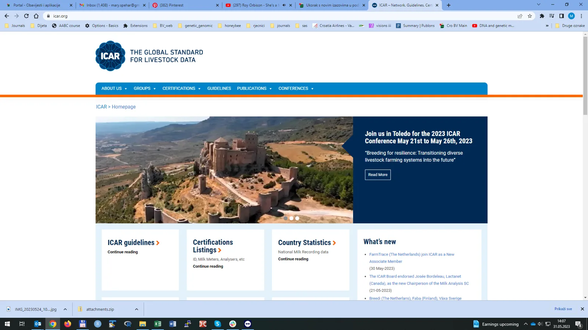Viewport: 588px width, 330px height.
Task: Expand the Publications menu
Action: (x=254, y=88)
